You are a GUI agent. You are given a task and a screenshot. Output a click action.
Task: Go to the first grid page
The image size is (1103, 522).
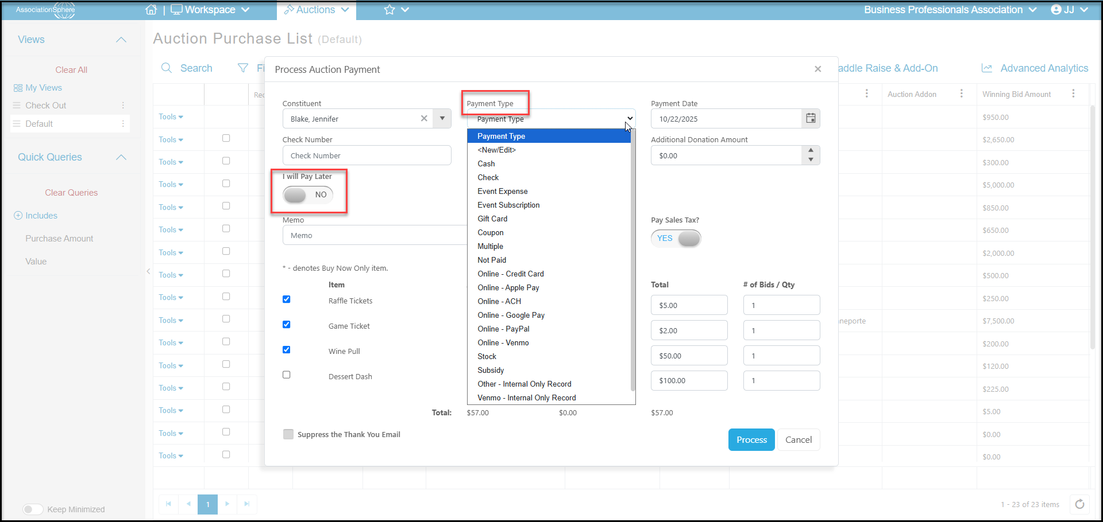(x=168, y=504)
